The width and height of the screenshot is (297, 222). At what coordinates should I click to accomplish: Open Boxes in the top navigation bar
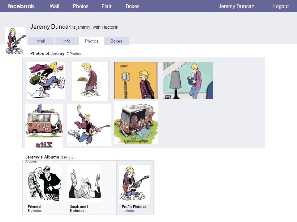133,6
